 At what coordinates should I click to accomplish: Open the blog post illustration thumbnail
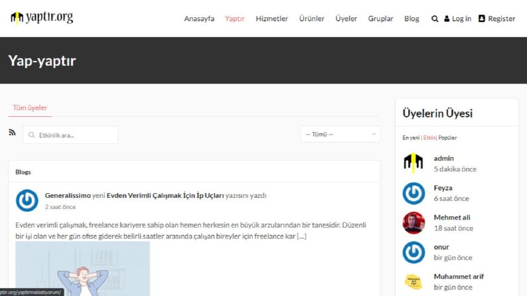82,269
